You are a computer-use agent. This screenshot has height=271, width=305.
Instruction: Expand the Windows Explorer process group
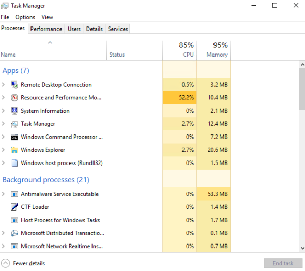(x=4, y=150)
